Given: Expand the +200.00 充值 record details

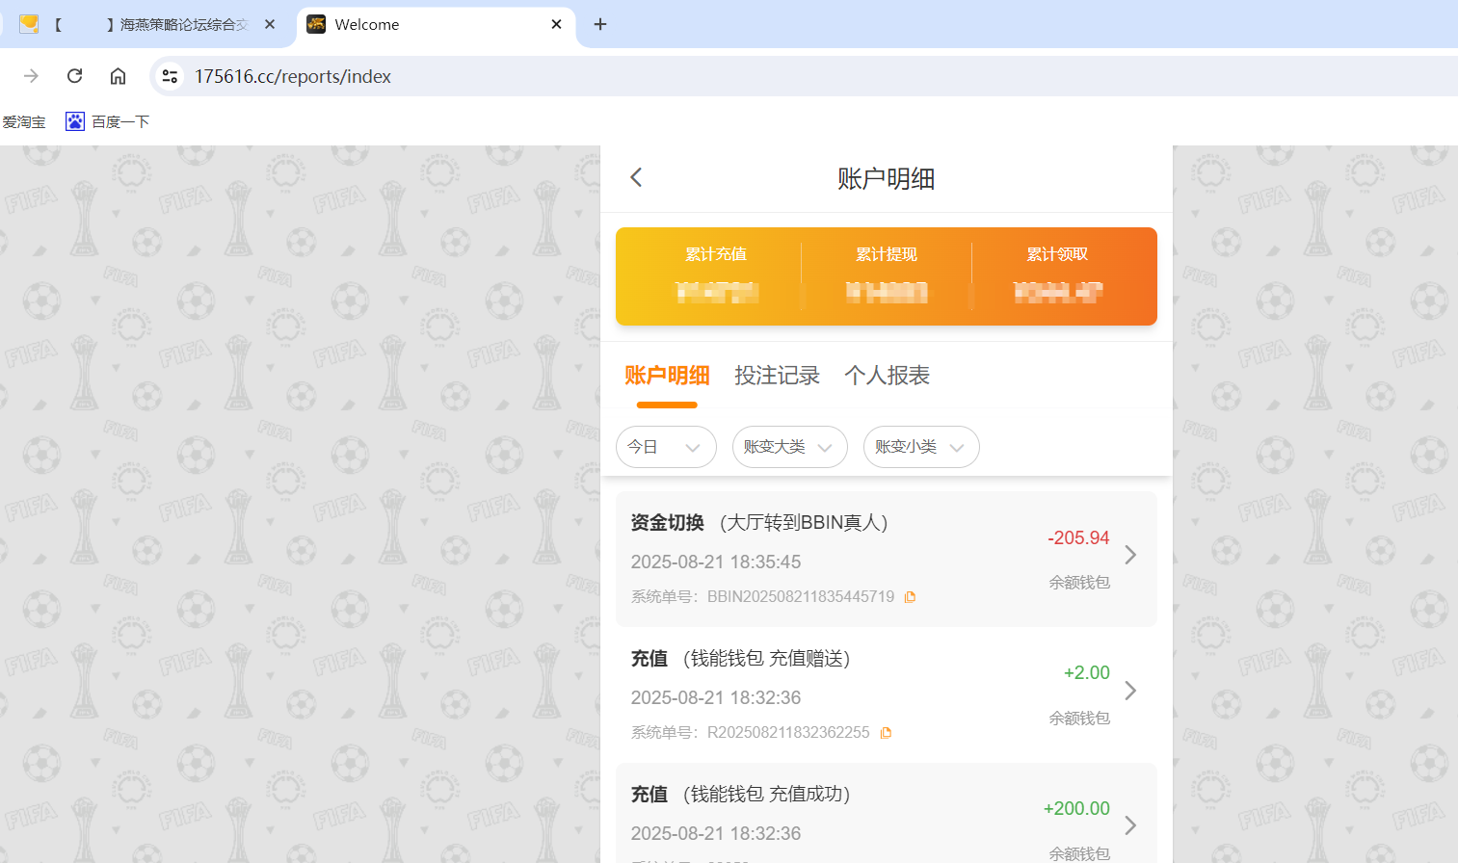Looking at the screenshot, I should click(x=1129, y=825).
